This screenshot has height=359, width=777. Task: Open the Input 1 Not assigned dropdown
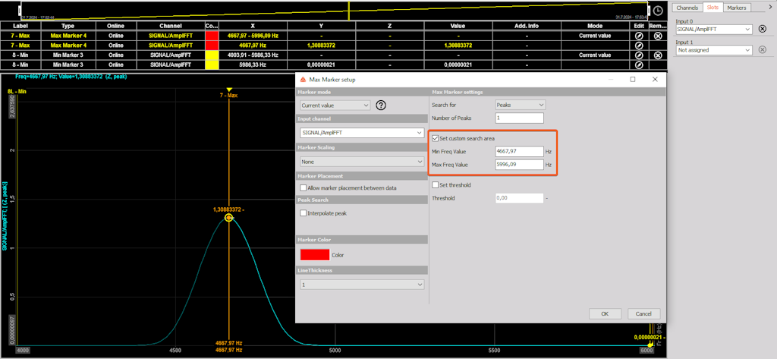click(x=714, y=50)
